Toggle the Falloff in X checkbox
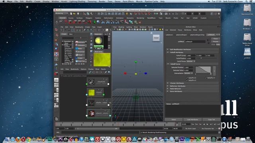 pyautogui.click(x=187, y=78)
